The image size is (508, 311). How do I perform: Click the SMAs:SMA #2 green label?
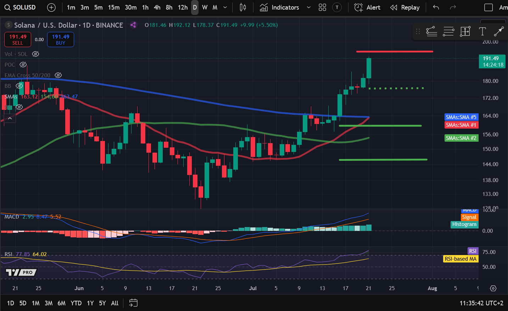click(461, 138)
